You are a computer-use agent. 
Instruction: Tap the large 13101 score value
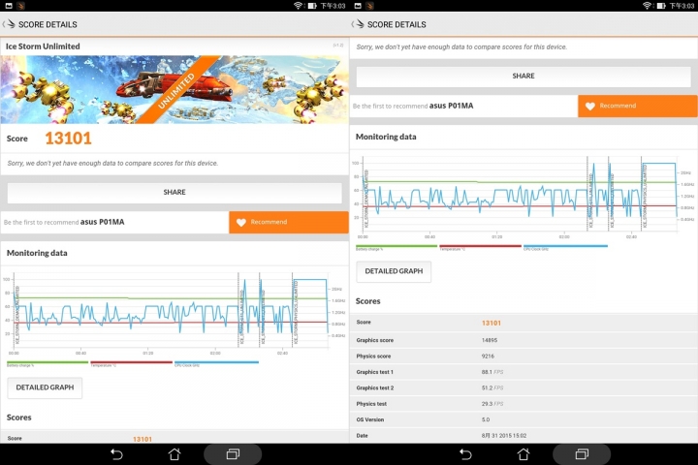coord(68,139)
